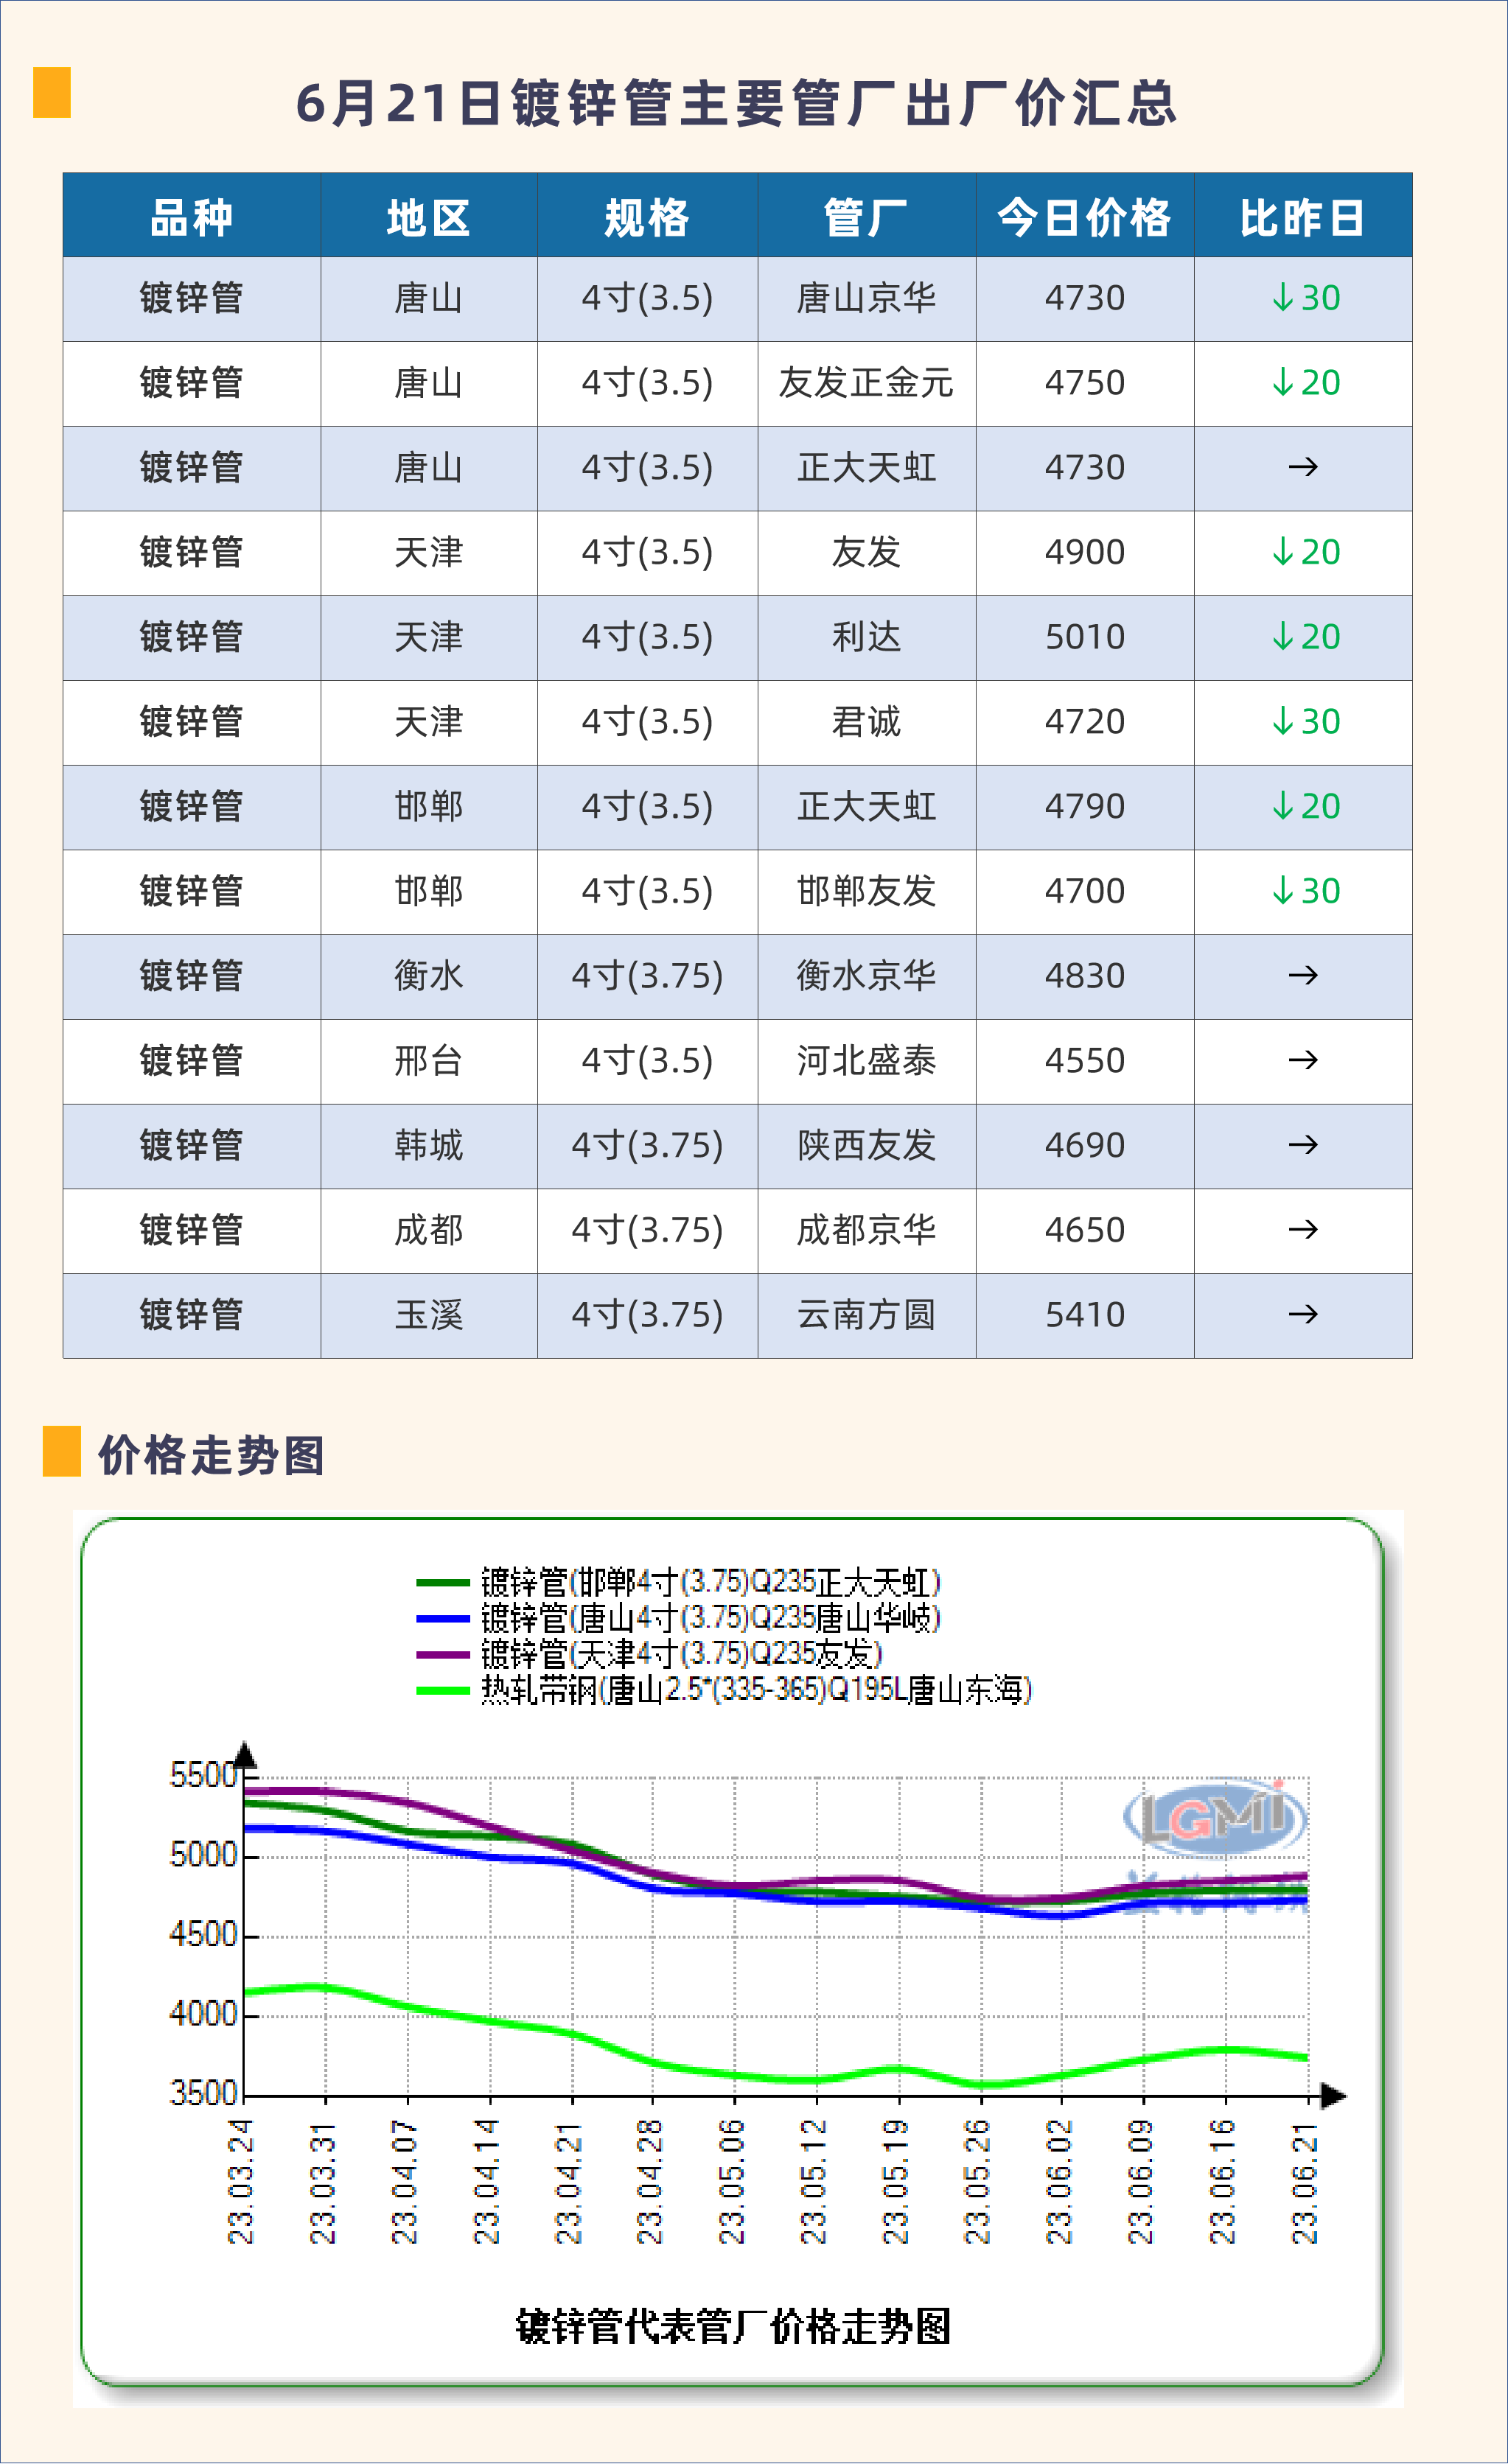The width and height of the screenshot is (1508, 2464).
Task: Click the right arrow in 衡水京华 row
Action: coord(1303,975)
